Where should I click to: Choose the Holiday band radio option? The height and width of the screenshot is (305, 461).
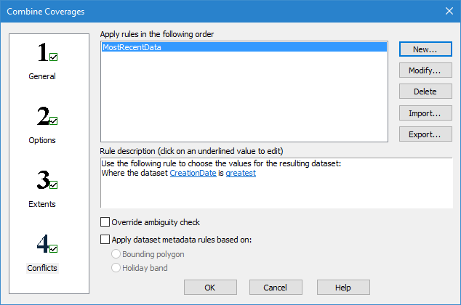(x=116, y=268)
